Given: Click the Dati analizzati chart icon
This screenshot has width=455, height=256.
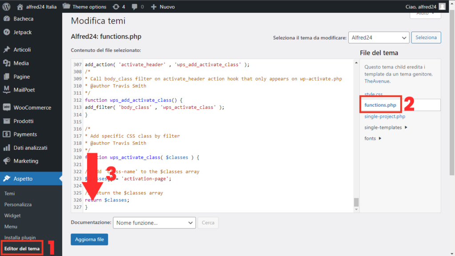Looking at the screenshot, I should coord(6,148).
